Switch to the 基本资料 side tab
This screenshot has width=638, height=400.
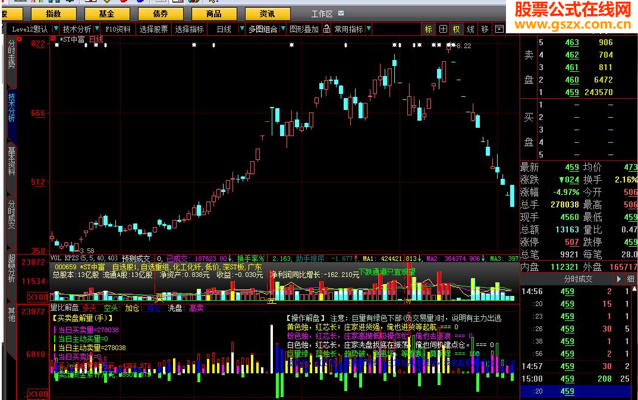pos(11,160)
